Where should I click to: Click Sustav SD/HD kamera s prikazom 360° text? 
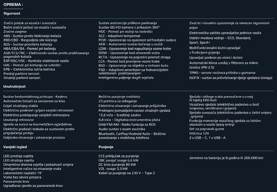tap(129, 27)
